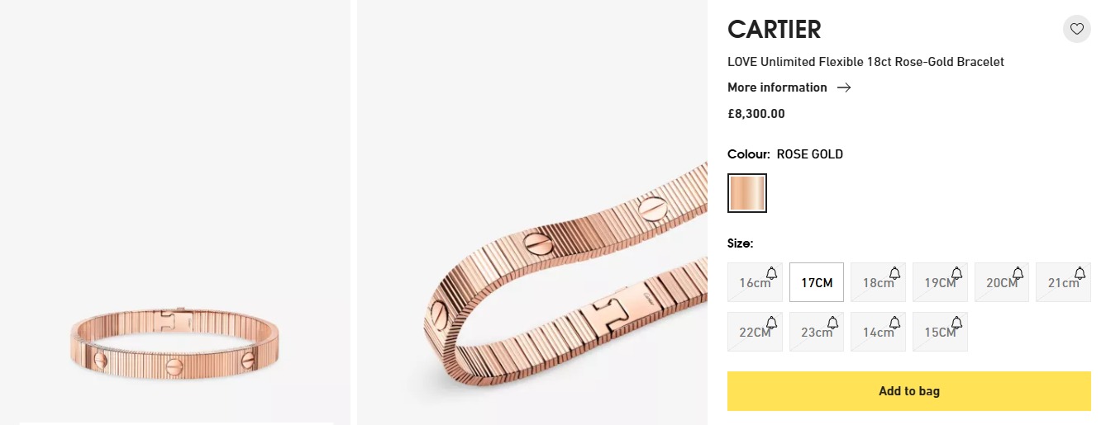This screenshot has width=1106, height=425.
Task: Select the 17CM size option
Action: [x=816, y=282]
